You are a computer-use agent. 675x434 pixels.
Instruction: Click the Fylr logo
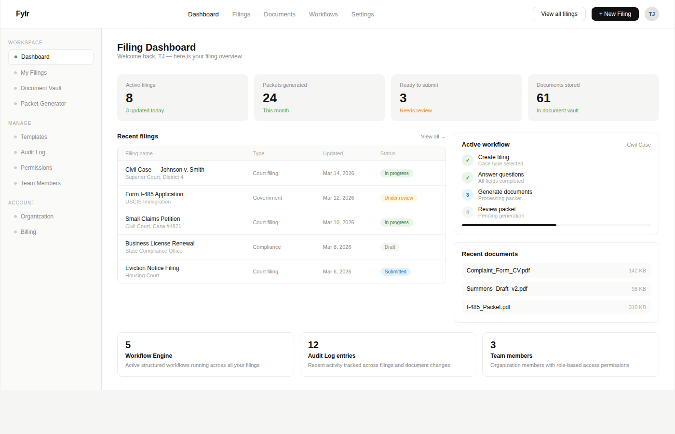23,14
